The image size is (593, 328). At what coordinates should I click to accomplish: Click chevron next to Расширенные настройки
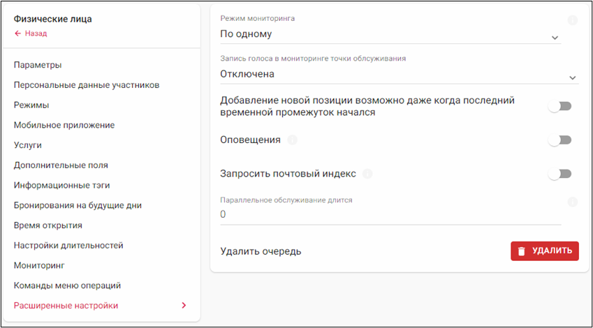[184, 306]
